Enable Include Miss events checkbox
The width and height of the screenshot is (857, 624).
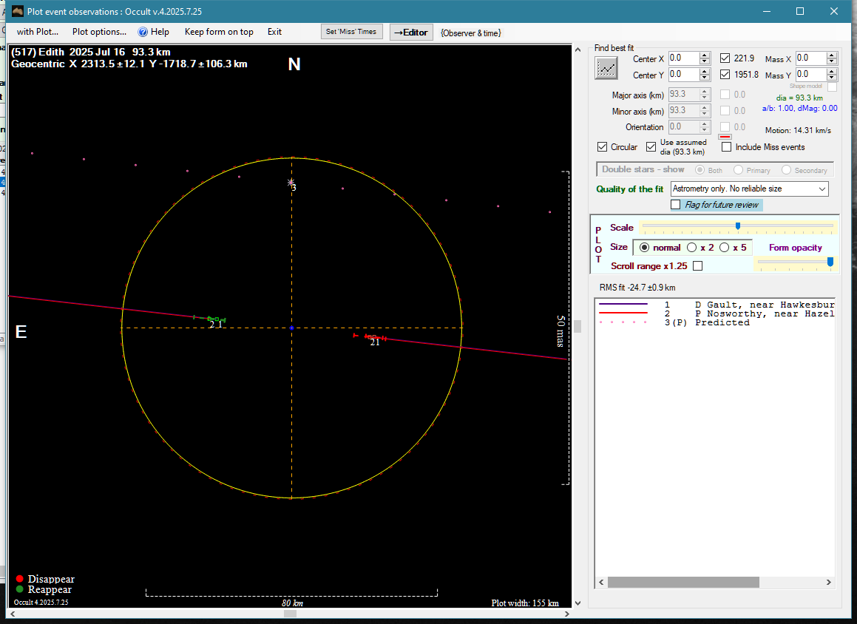727,147
